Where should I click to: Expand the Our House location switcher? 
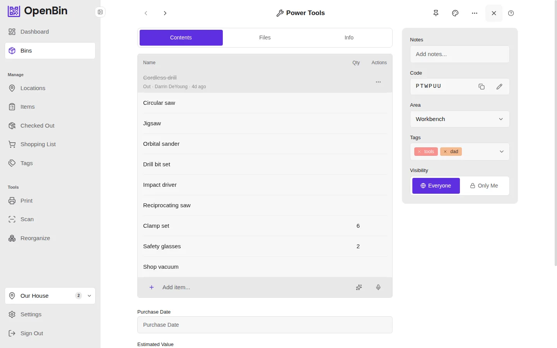point(50,296)
